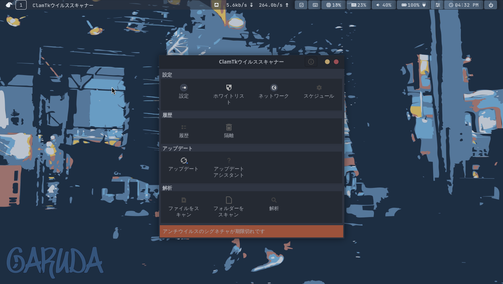Open the checklist tray icon
Image resolution: width=503 pixels, height=284 pixels.
coord(301,5)
